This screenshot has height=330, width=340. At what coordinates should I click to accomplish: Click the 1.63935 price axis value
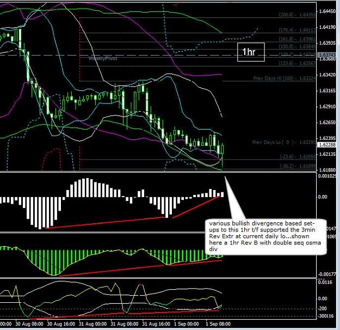click(327, 43)
